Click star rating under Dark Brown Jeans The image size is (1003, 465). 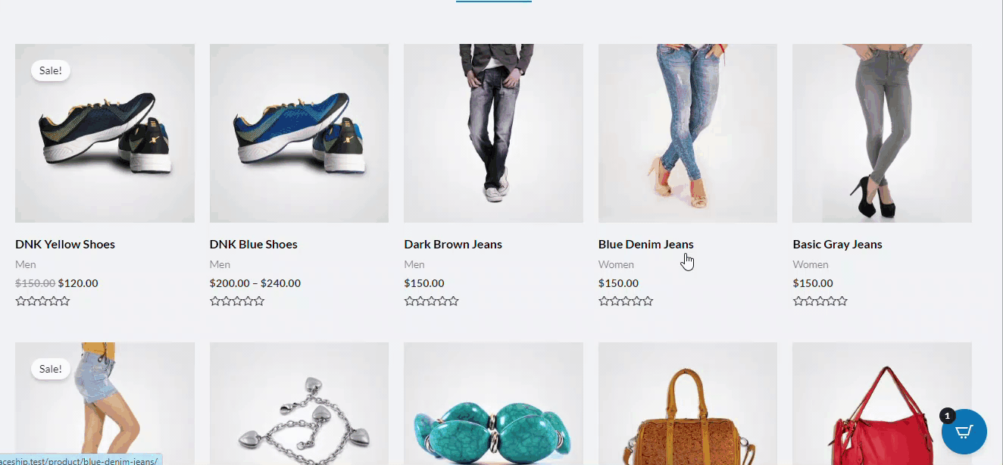point(431,301)
